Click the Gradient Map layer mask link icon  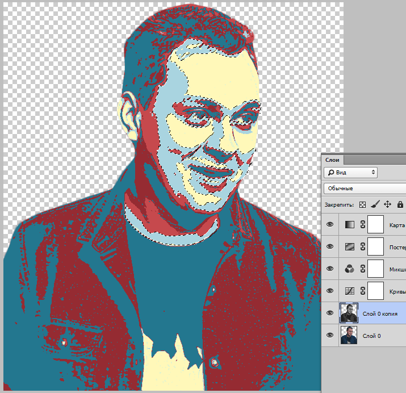[363, 224]
